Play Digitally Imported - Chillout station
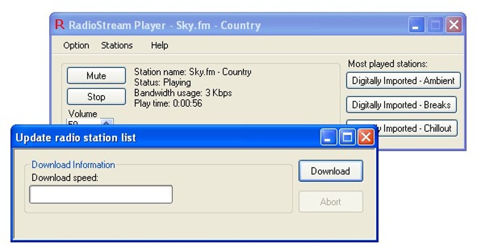The height and width of the screenshot is (248, 477). pos(417,128)
